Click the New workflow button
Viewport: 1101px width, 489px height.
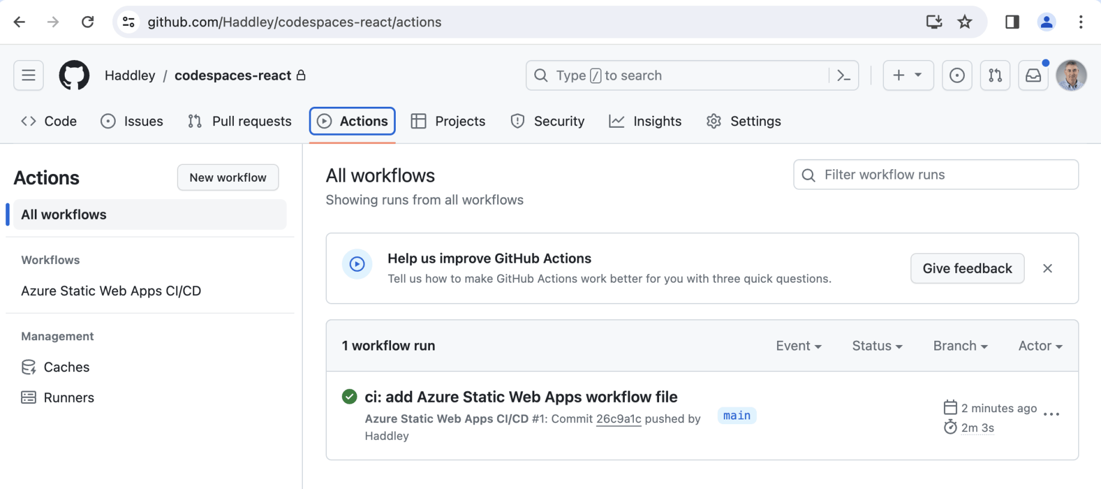pos(228,178)
